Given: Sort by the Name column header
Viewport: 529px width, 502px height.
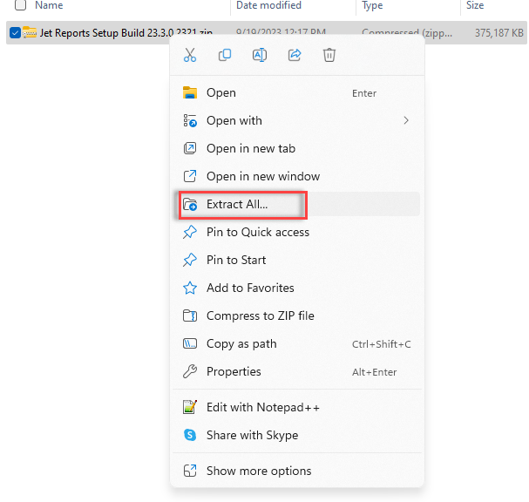Looking at the screenshot, I should (x=49, y=5).
